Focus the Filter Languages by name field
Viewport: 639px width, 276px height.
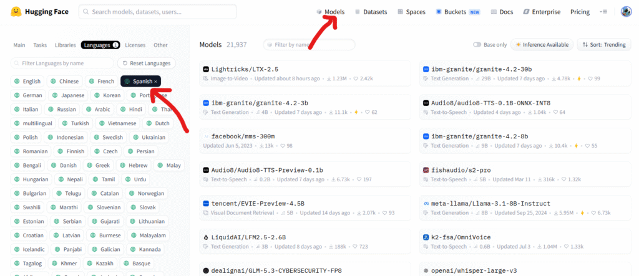pyautogui.click(x=62, y=63)
